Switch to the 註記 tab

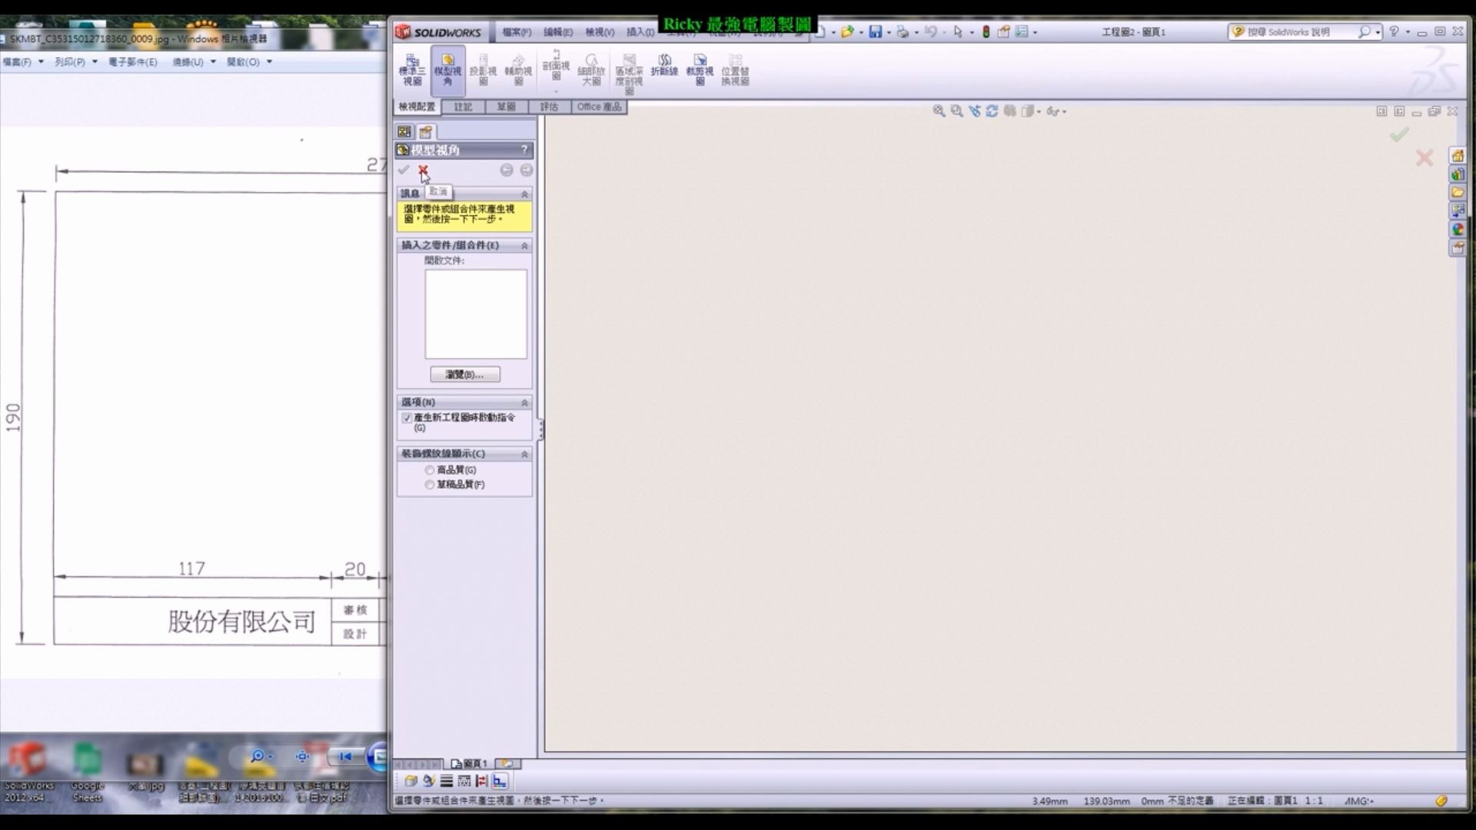[463, 107]
